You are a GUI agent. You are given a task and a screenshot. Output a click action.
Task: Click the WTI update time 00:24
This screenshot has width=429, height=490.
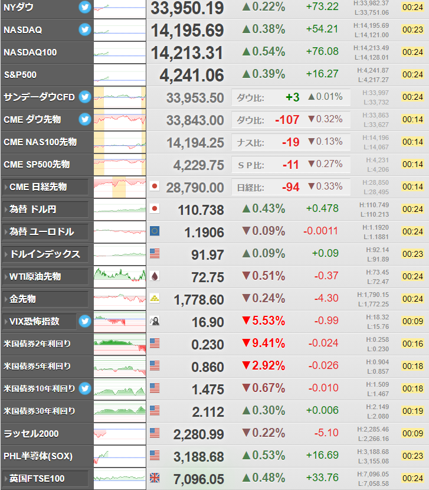coord(412,276)
